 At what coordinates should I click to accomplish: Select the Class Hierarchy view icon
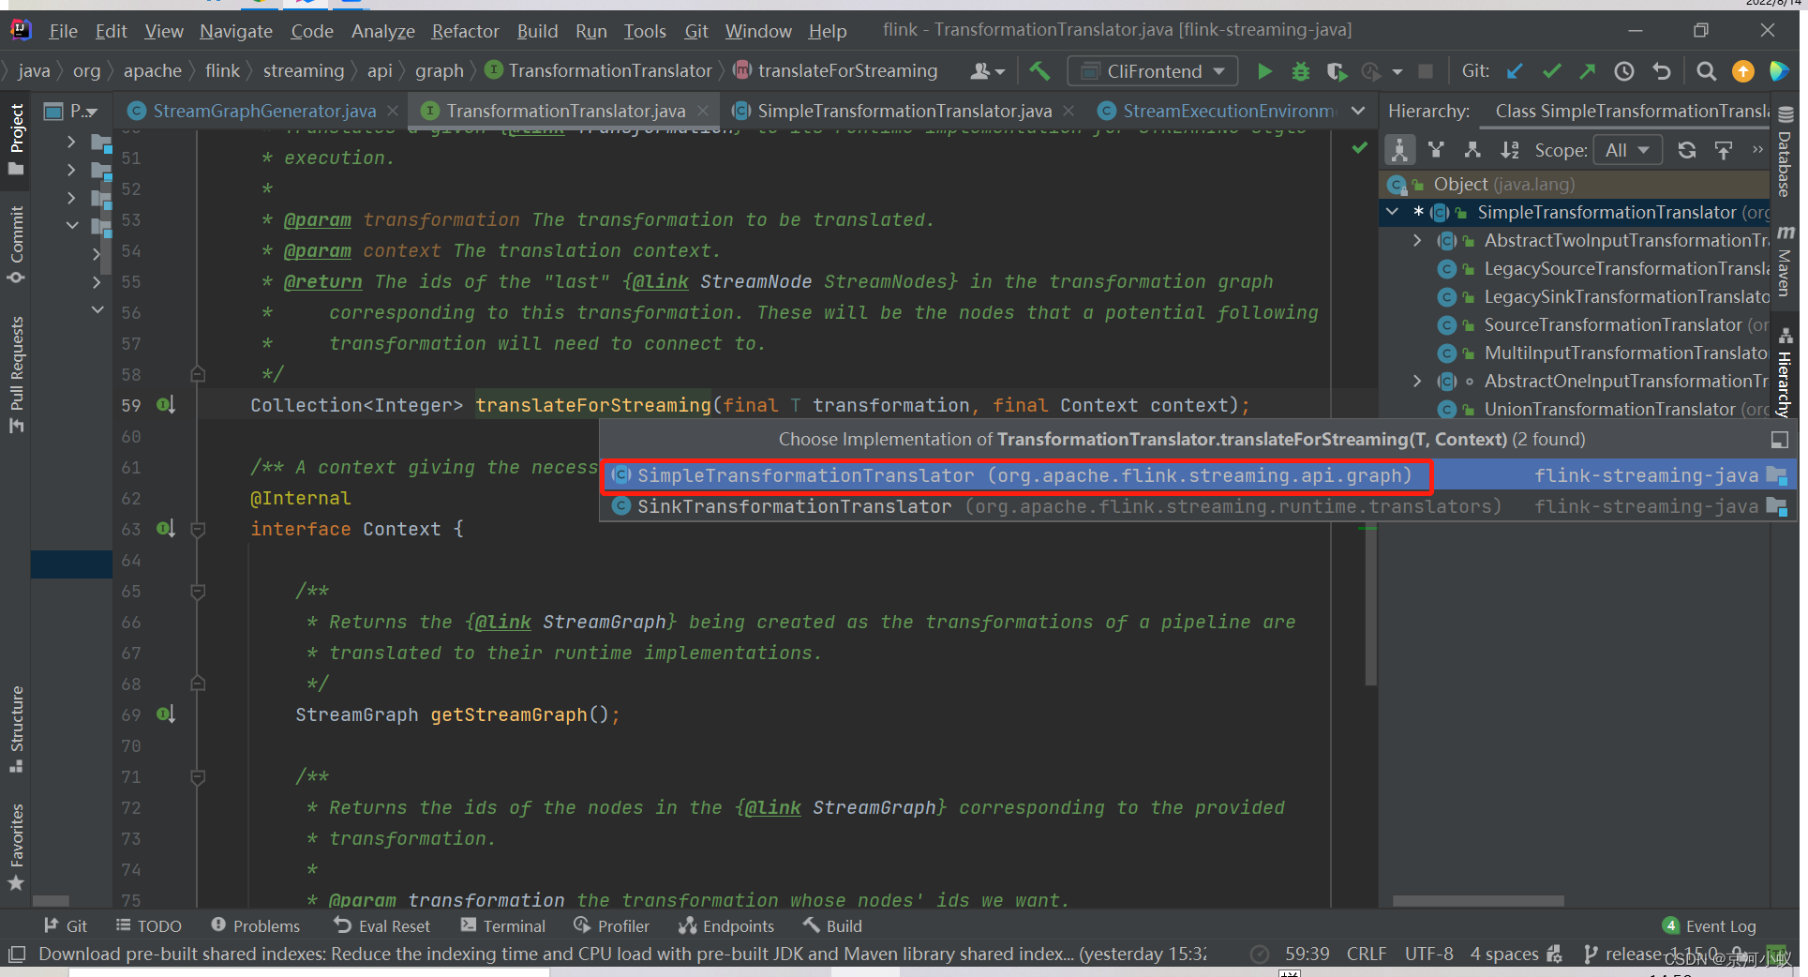tap(1399, 150)
